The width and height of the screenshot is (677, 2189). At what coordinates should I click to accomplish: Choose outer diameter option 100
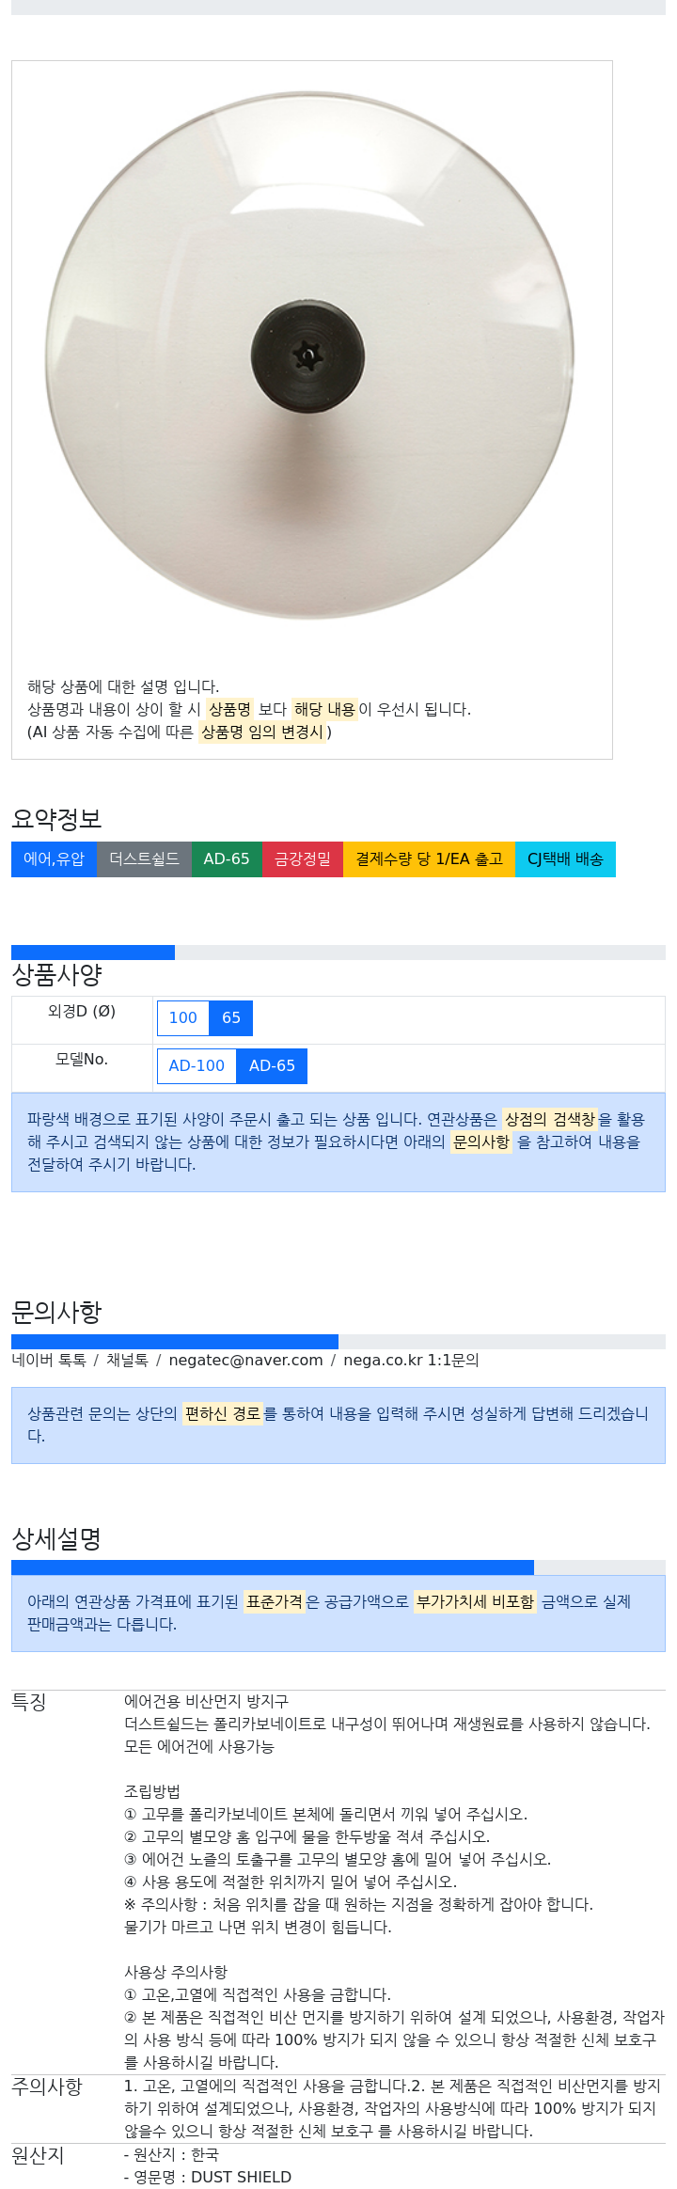tap(183, 1017)
